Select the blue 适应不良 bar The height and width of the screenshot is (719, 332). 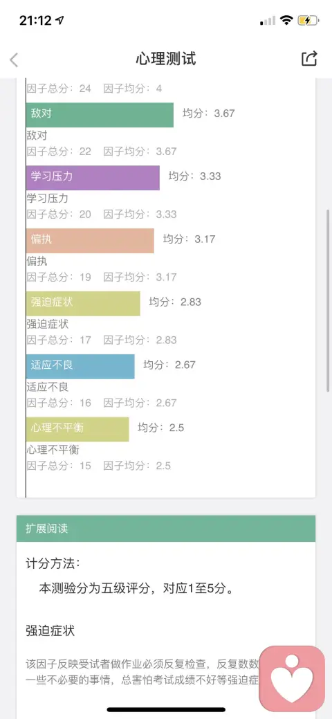[x=80, y=366]
